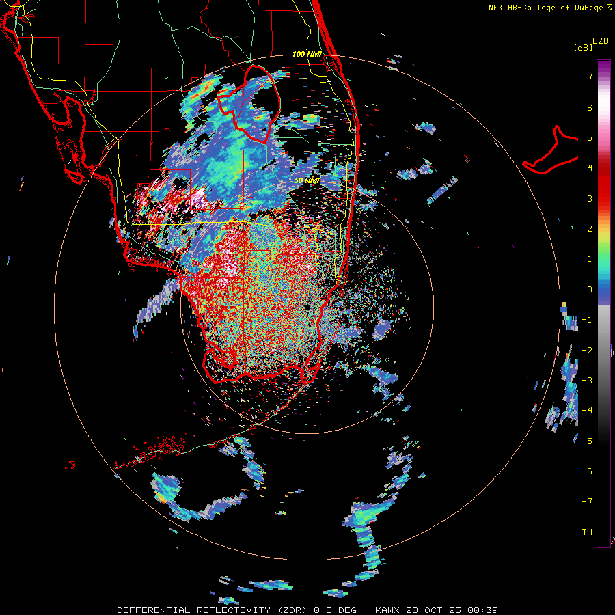Click the 00:39 timestamp in caption
The height and width of the screenshot is (615, 615).
tap(483, 610)
